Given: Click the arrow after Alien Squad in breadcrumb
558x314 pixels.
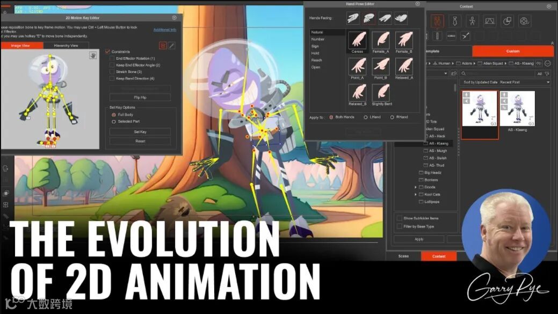Looking at the screenshot, I should click(x=505, y=63).
